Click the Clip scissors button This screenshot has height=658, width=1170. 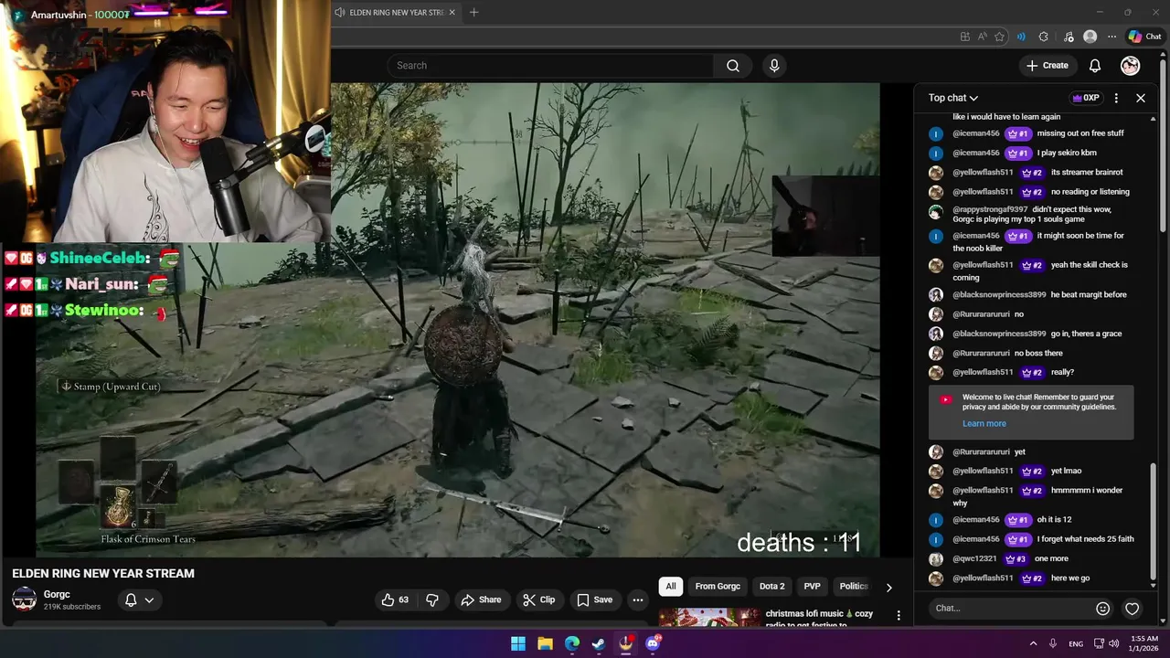(x=539, y=600)
